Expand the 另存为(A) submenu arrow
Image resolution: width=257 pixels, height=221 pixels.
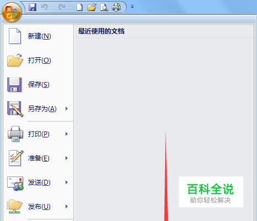(x=67, y=109)
